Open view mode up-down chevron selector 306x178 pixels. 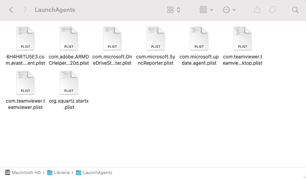pos(178,10)
